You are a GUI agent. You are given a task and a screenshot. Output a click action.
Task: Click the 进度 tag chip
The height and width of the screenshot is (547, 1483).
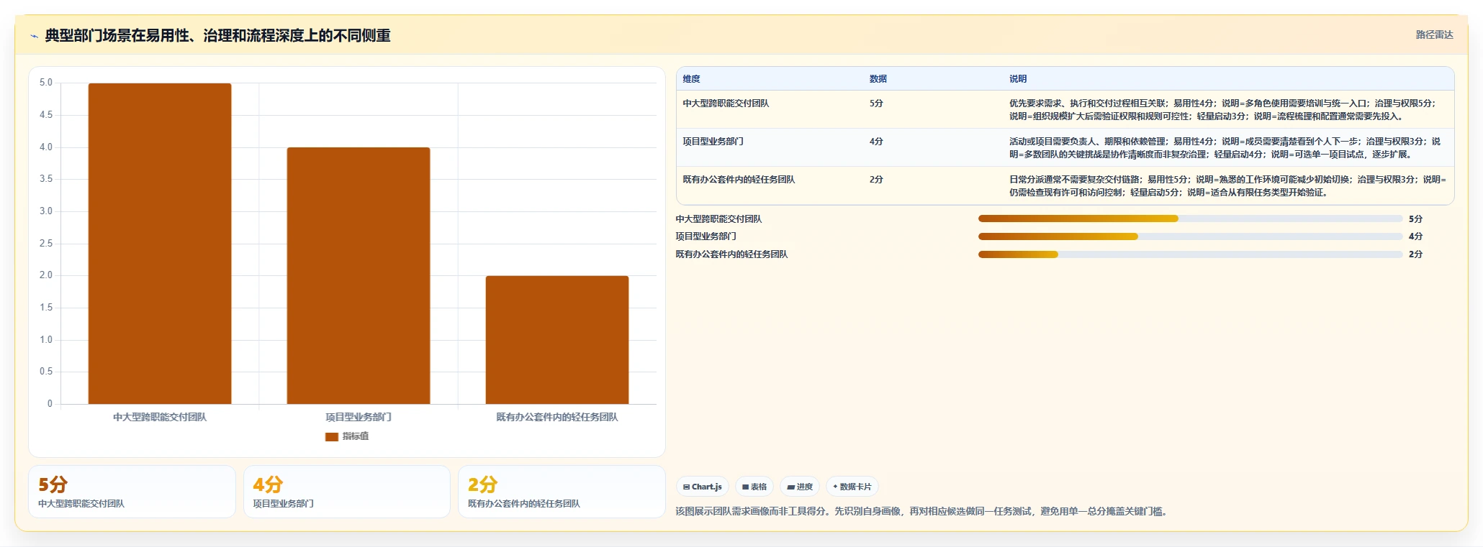click(800, 487)
